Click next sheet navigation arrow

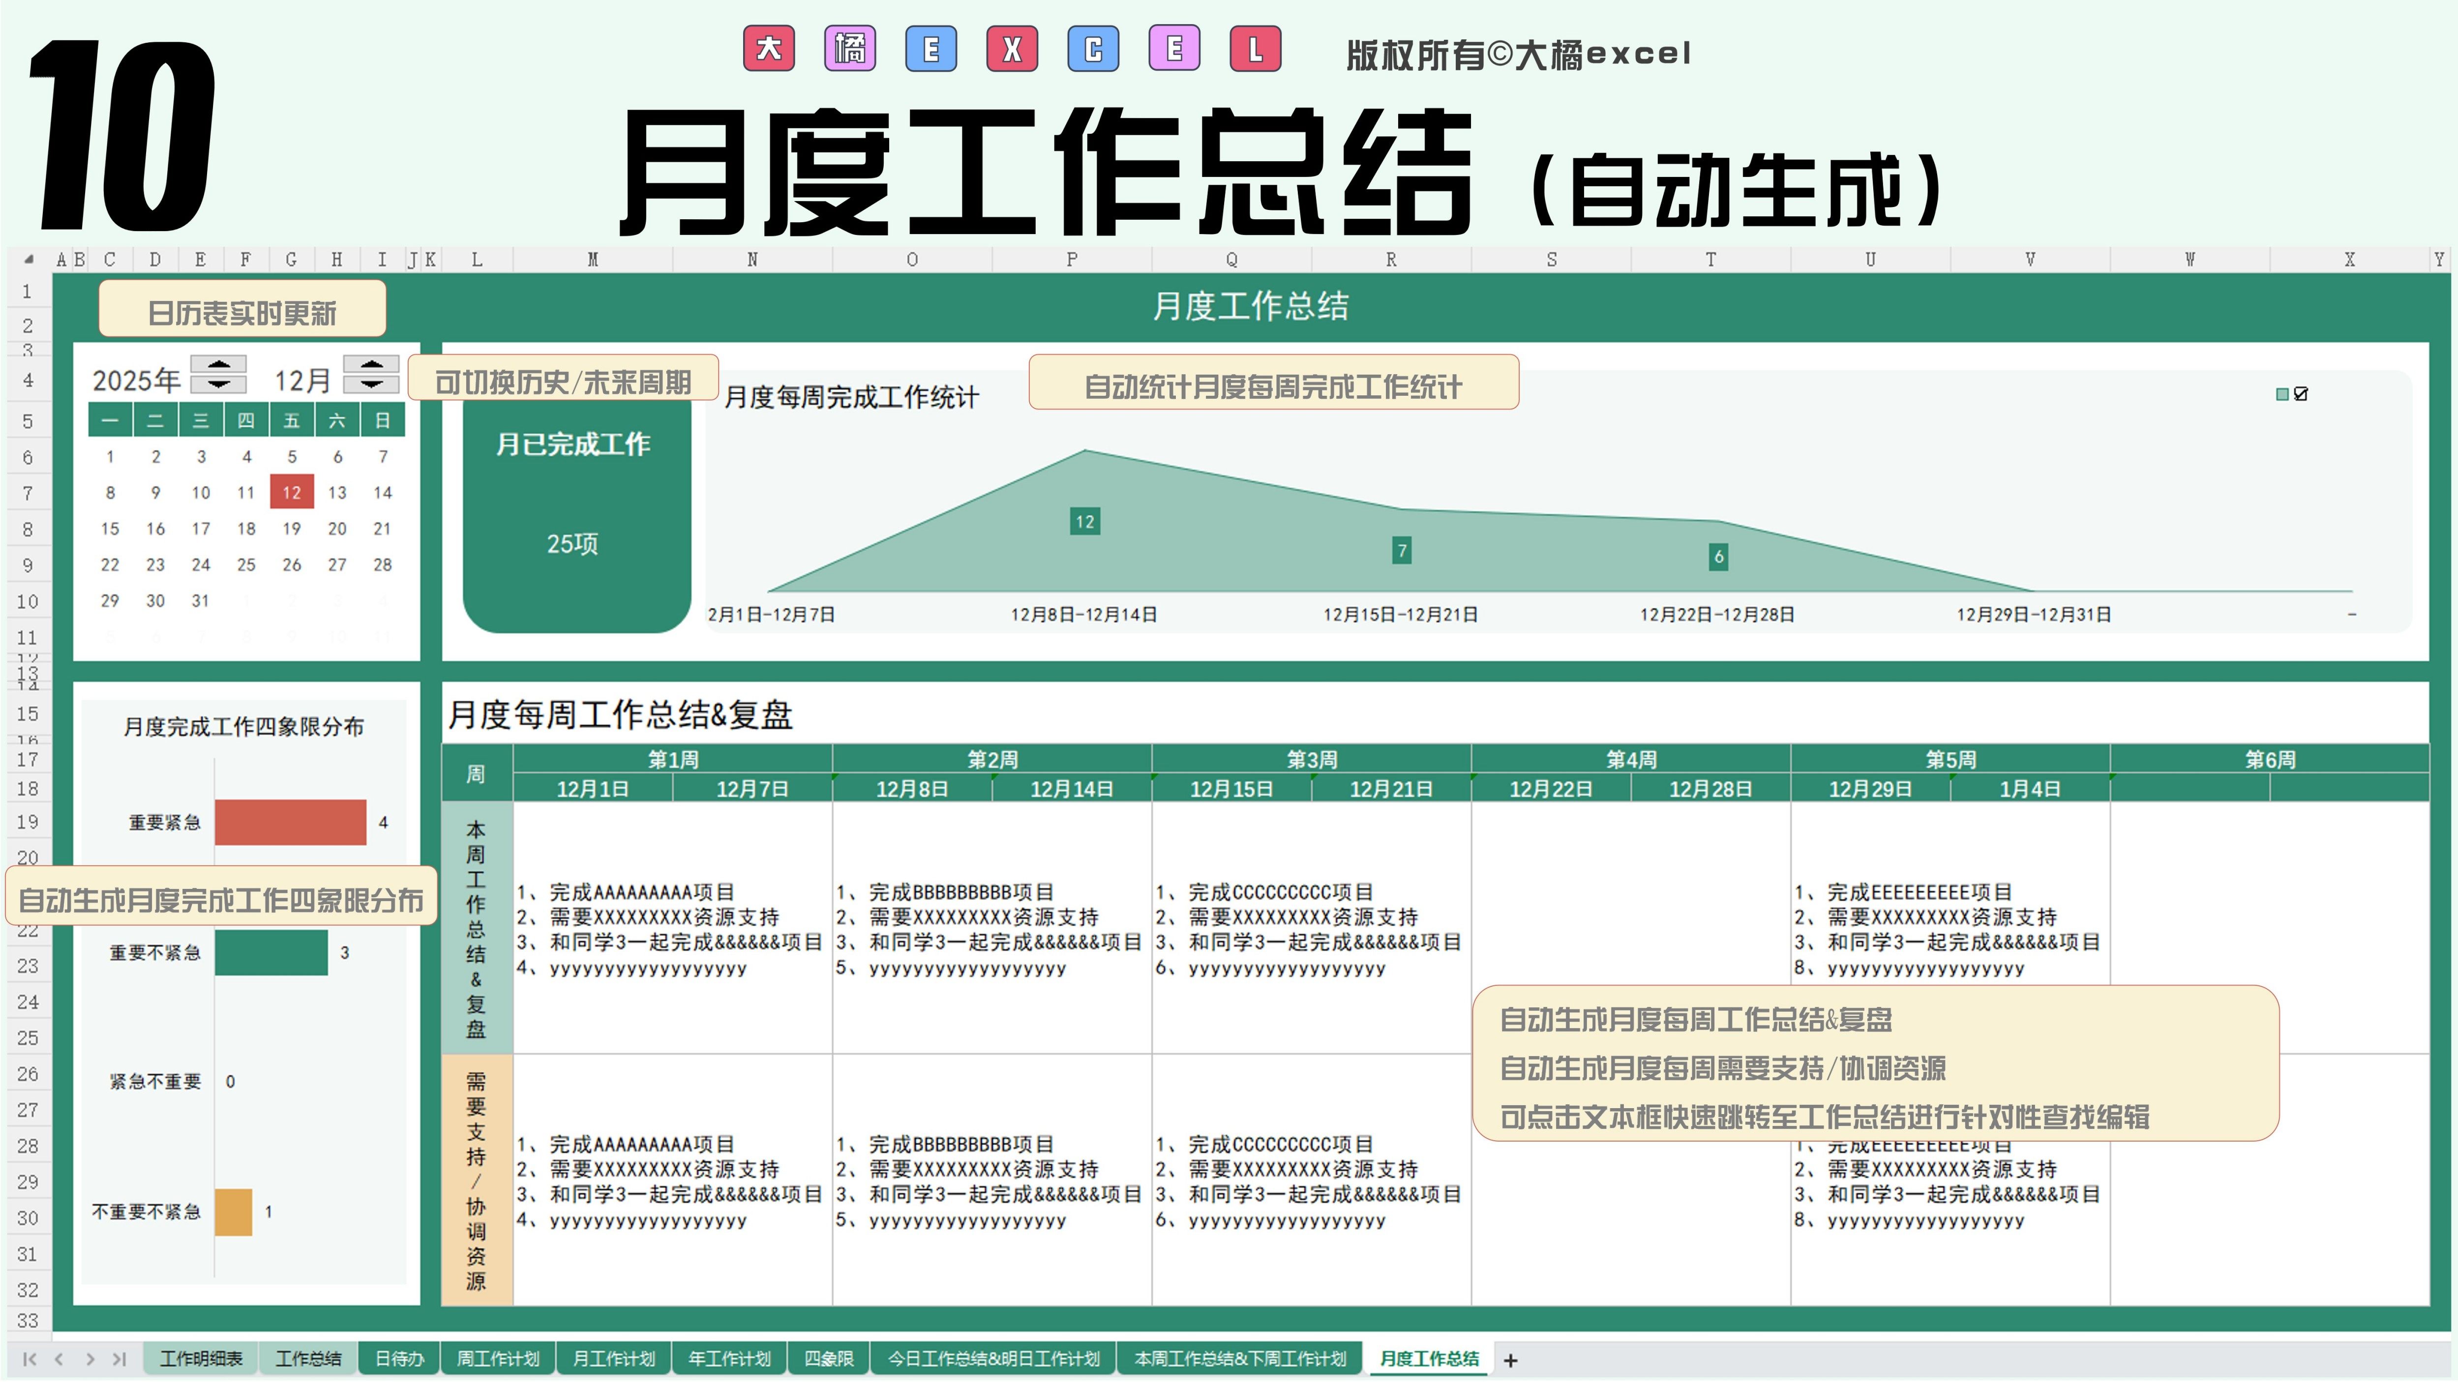(x=90, y=1359)
